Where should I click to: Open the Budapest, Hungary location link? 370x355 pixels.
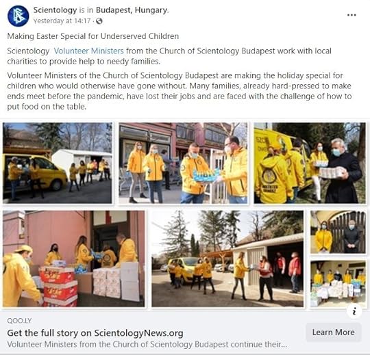132,10
